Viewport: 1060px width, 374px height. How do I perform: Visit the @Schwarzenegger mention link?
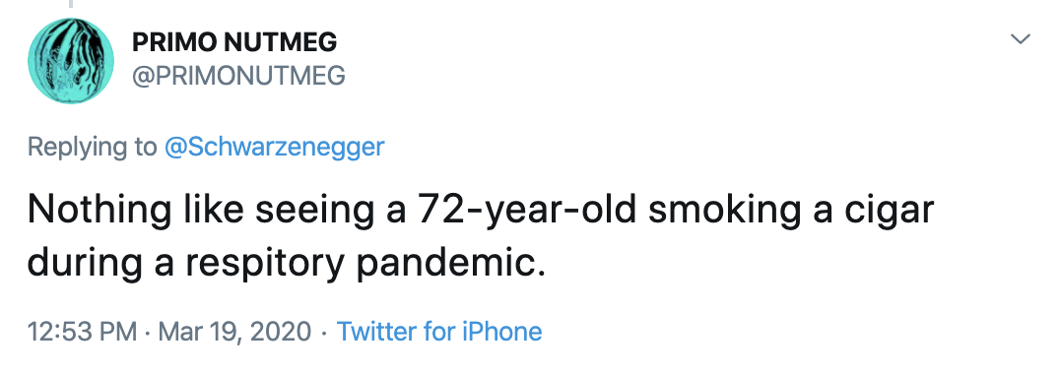tap(275, 147)
